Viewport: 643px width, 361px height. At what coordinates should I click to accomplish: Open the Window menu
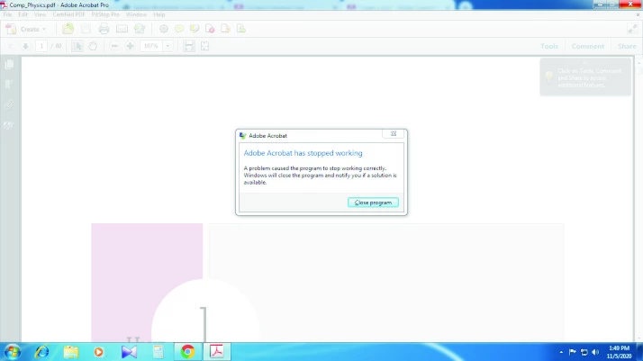[136, 14]
